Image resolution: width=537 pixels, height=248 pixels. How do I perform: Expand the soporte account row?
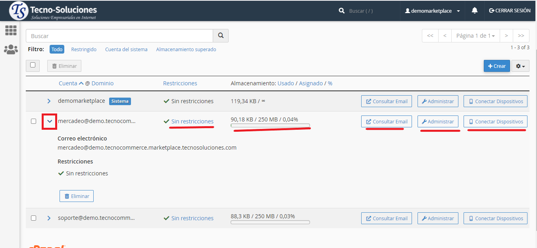click(49, 218)
